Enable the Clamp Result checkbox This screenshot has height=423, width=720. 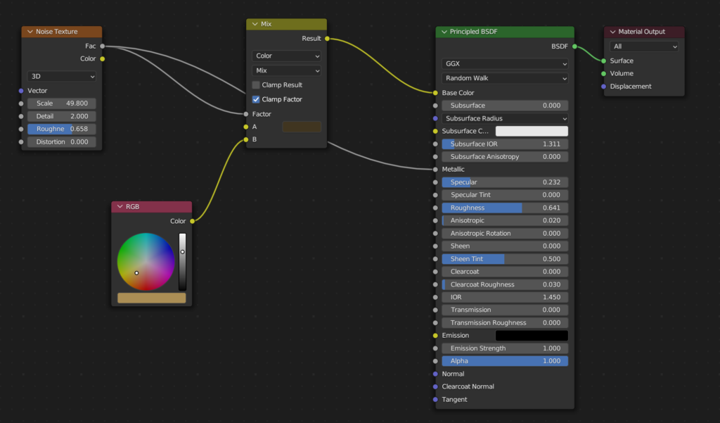coord(256,85)
